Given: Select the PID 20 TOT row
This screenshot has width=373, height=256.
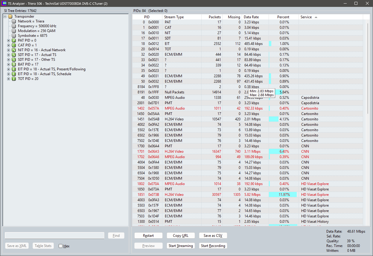Looking at the screenshot, I should pos(248,49).
